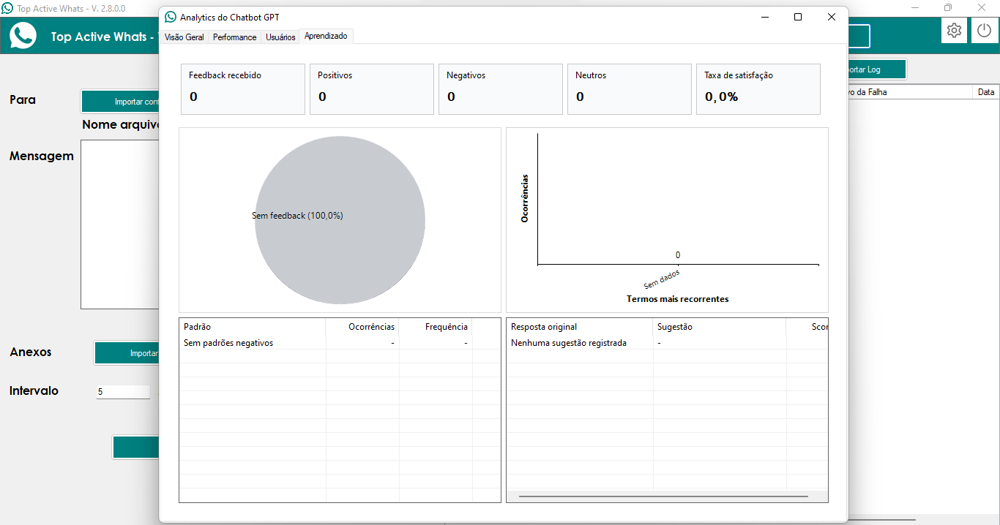Click the WhatsApp logo in the header
This screenshot has width=1000, height=525.
click(23, 36)
